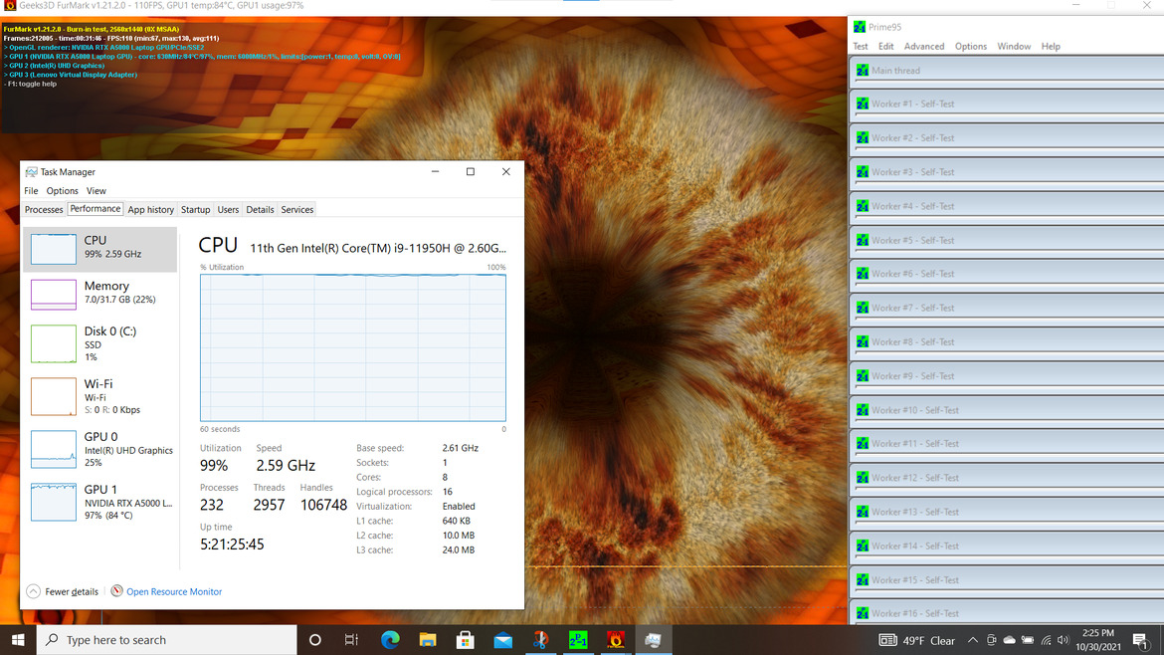Switch to Prime95 from the taskbar
The image size is (1164, 655).
pyautogui.click(x=578, y=639)
